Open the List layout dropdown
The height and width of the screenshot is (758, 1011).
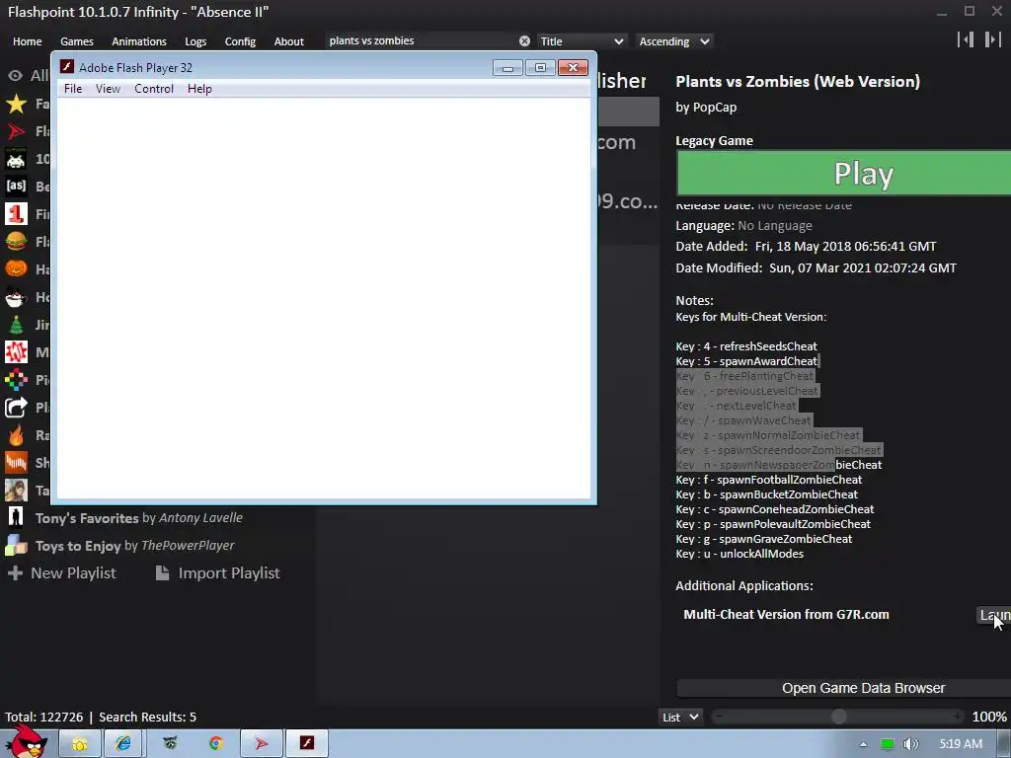click(x=681, y=717)
